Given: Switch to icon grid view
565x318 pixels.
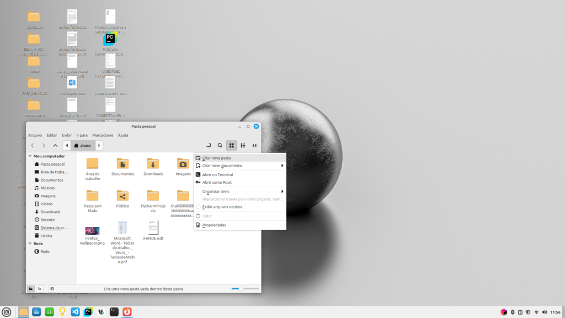Looking at the screenshot, I should click(232, 145).
